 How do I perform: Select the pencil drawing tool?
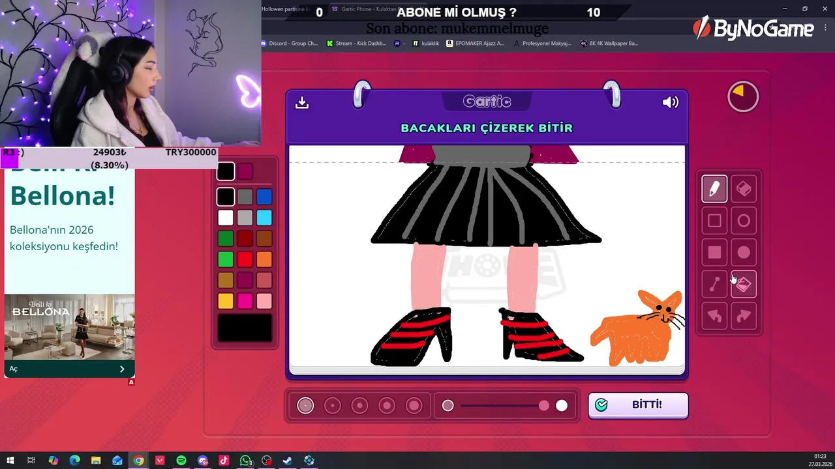pyautogui.click(x=714, y=189)
